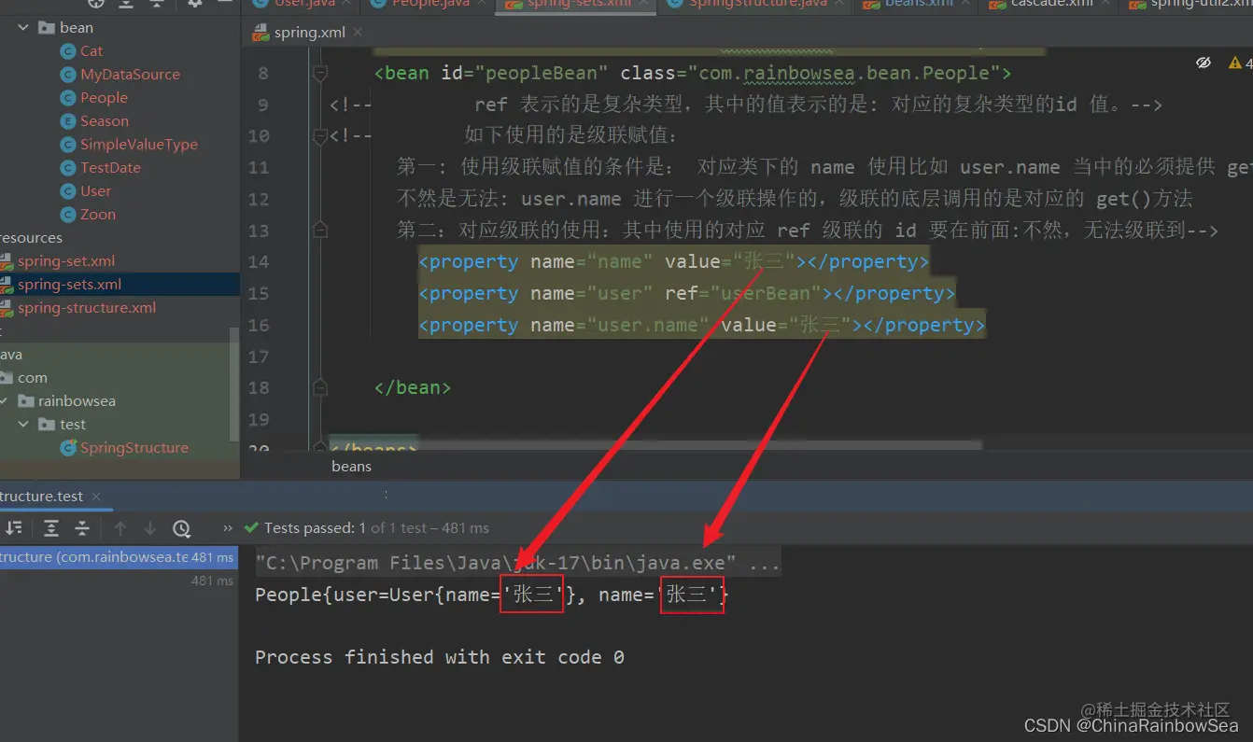This screenshot has height=742, width=1253.
Task: Select the People class in project tree
Action: (x=104, y=98)
